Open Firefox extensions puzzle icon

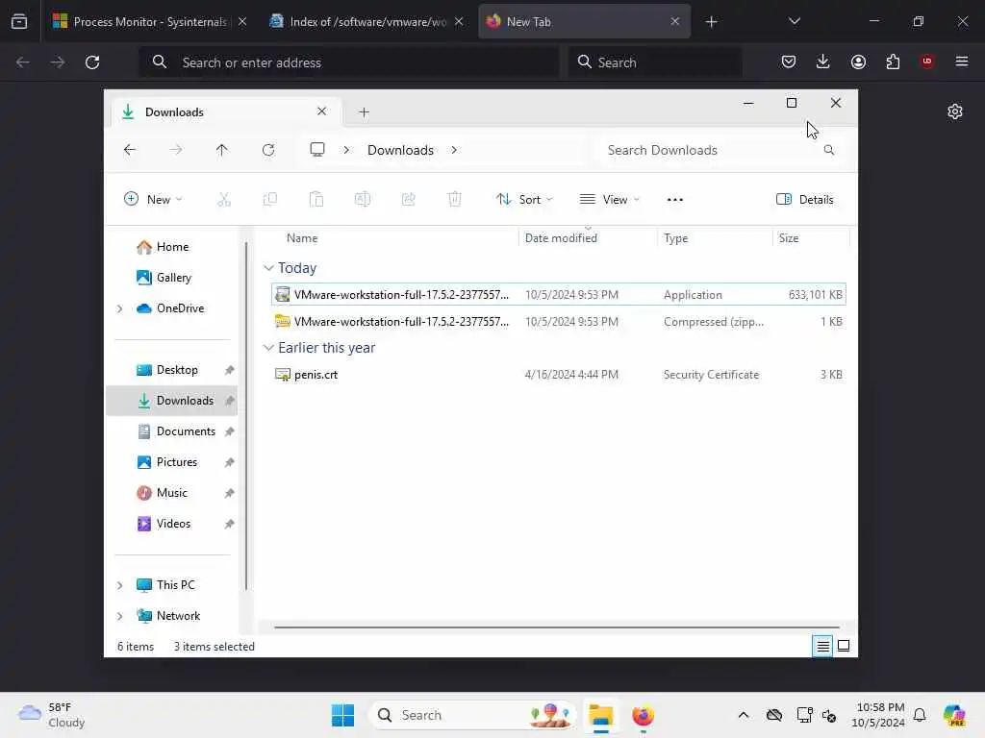tap(893, 61)
